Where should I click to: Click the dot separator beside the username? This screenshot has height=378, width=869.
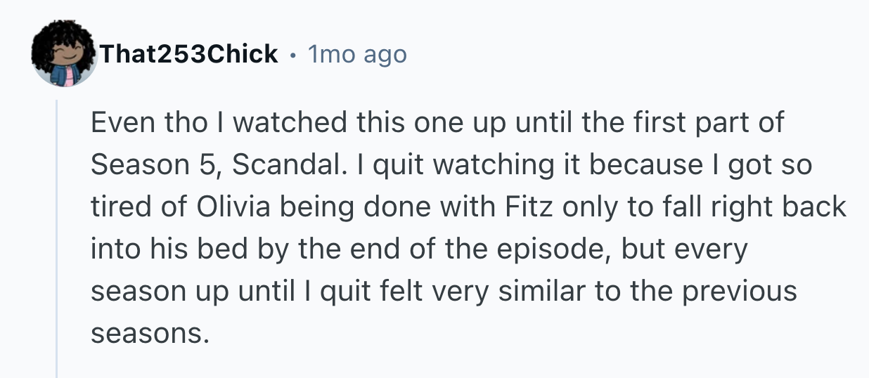pyautogui.click(x=292, y=54)
